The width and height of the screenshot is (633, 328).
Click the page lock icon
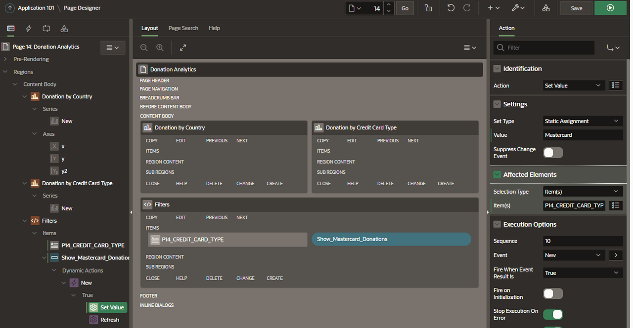(428, 8)
